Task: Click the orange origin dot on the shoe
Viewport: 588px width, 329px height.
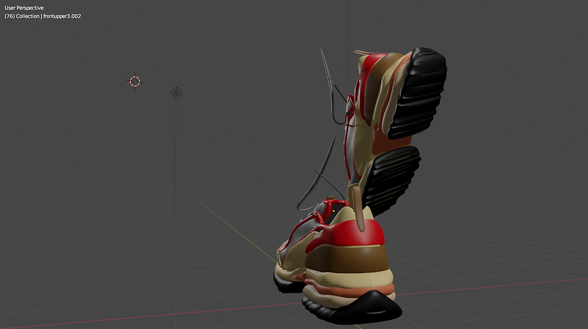Action: (x=334, y=211)
